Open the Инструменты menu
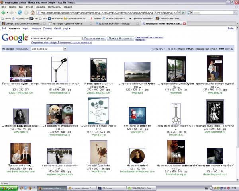 click(55, 7)
